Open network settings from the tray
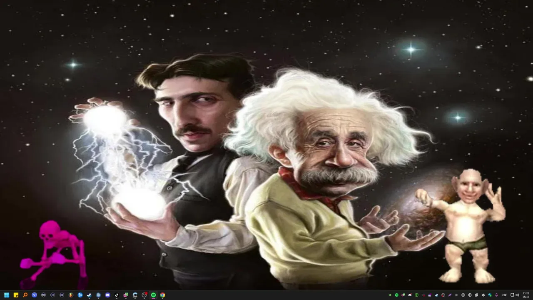 coord(512,295)
